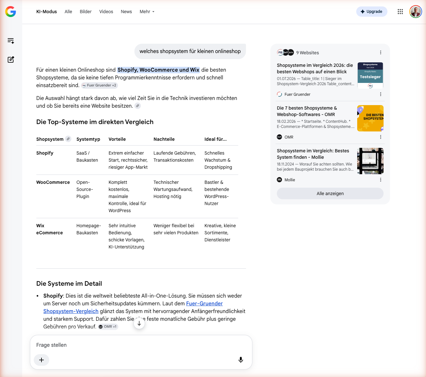
Task: Focus the 'Frage stellen' input field
Action: tap(141, 345)
